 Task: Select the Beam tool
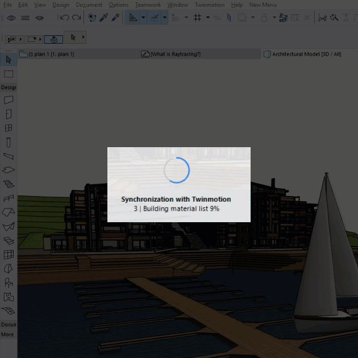[x=9, y=156]
